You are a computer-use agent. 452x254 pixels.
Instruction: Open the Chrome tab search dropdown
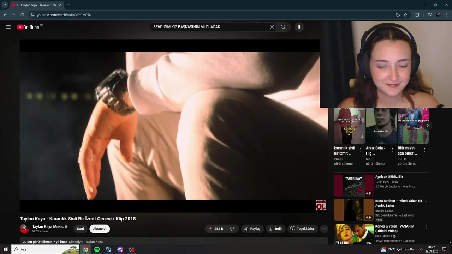(5, 5)
